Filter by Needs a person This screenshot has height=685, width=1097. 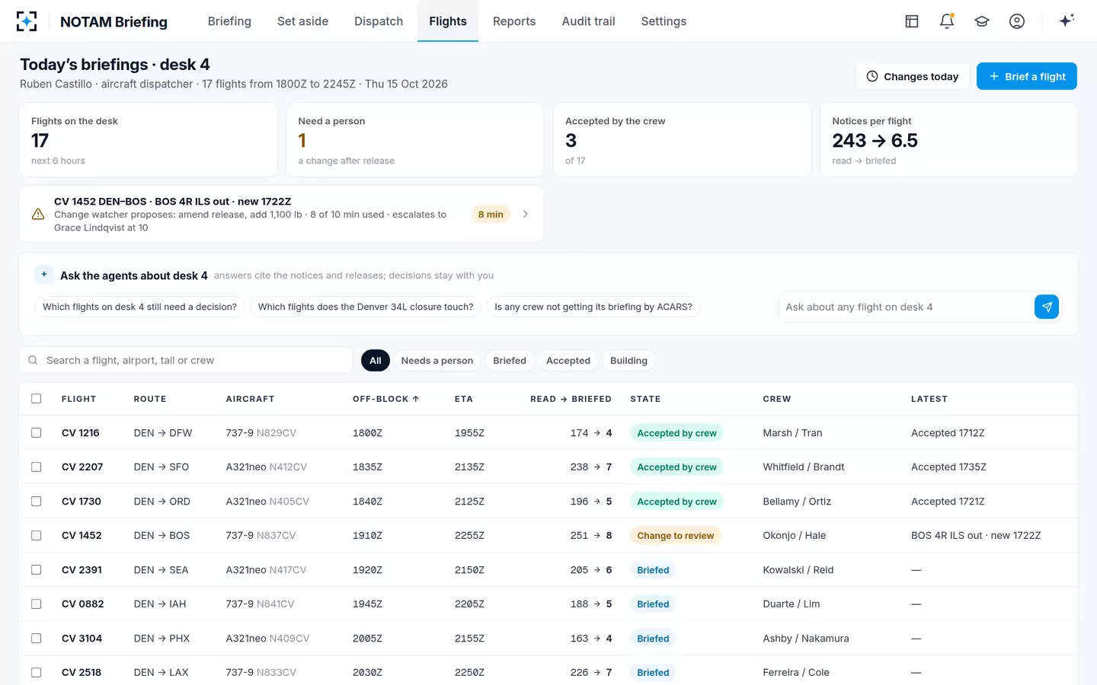coord(437,361)
